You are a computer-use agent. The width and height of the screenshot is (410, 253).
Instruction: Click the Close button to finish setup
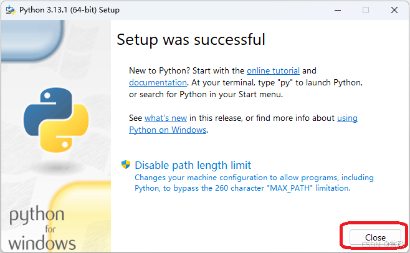pyautogui.click(x=375, y=237)
